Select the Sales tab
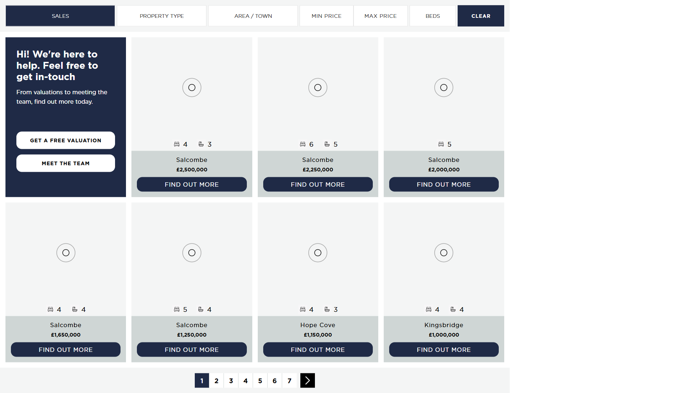The height and width of the screenshot is (393, 699). (60, 16)
